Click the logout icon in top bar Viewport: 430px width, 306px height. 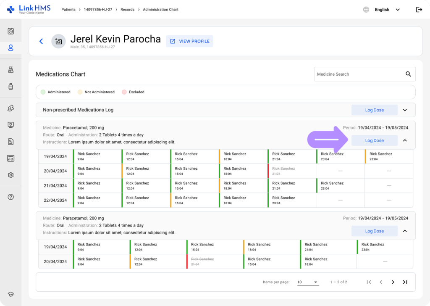point(419,10)
